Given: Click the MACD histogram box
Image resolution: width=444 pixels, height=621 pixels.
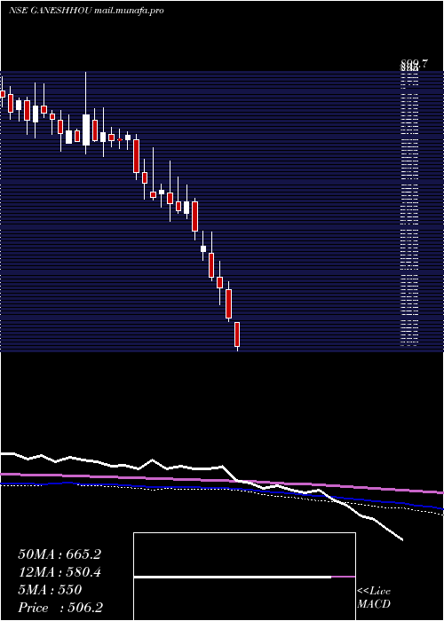Looking at the screenshot, I should point(244,577).
